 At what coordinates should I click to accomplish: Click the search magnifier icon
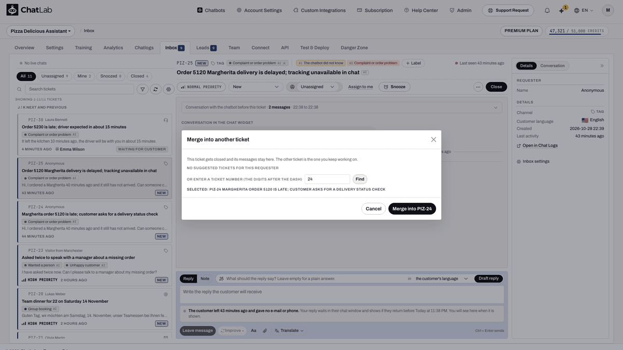(20, 89)
